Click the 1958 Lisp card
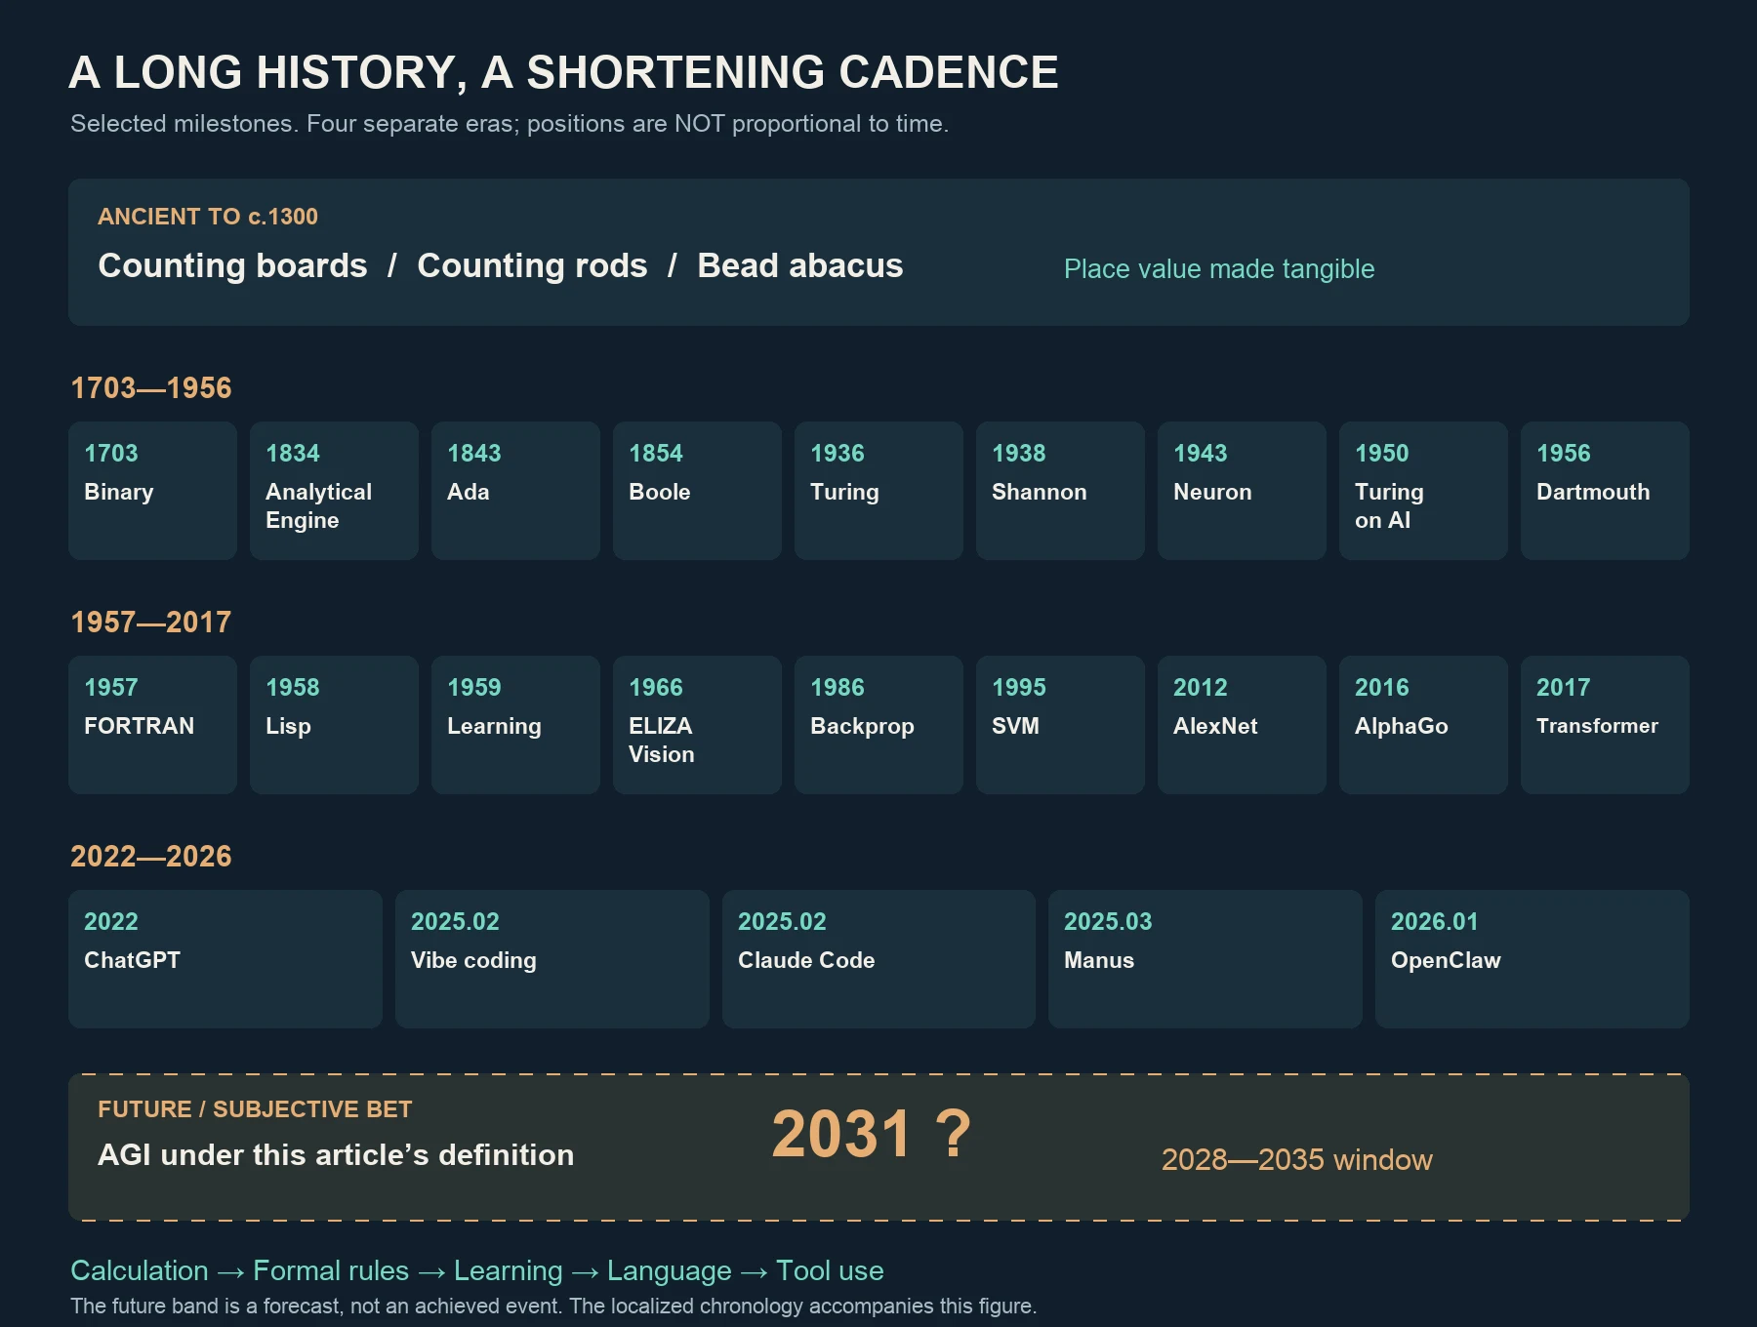 coord(334,725)
